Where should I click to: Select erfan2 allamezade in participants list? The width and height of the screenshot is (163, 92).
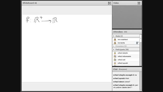126,56
